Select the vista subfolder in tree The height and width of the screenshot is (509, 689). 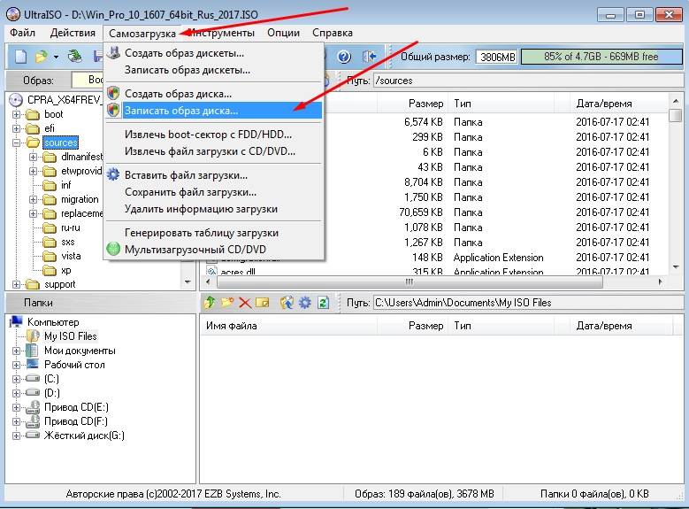71,256
